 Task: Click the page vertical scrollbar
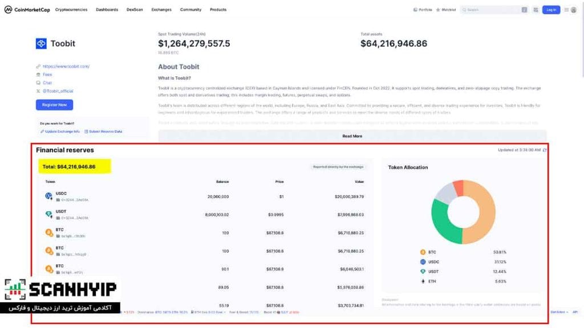click(582, 41)
